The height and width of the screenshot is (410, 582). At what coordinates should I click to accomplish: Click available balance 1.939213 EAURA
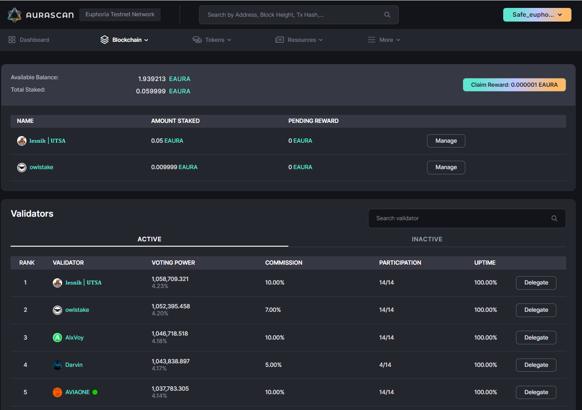[164, 79]
